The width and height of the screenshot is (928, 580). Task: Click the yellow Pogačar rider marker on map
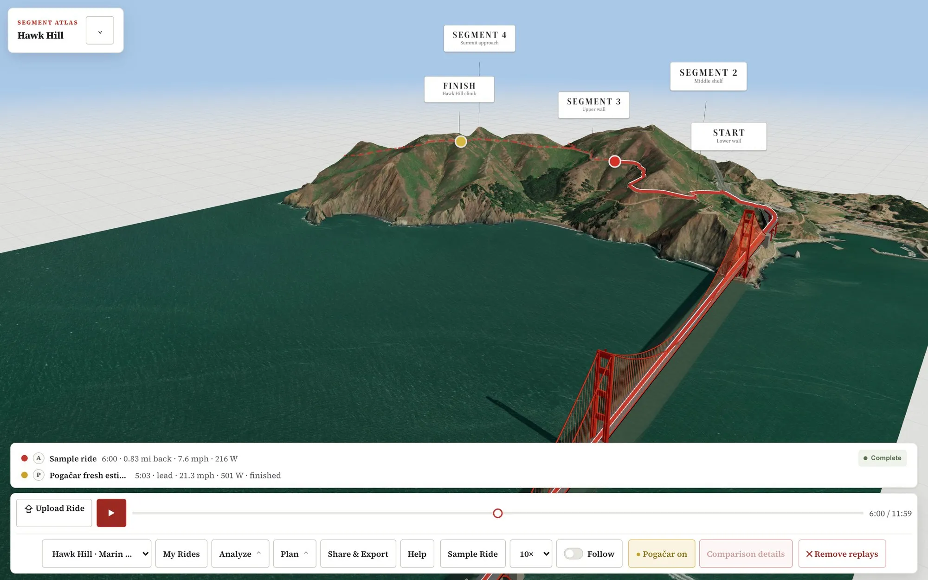tap(461, 142)
